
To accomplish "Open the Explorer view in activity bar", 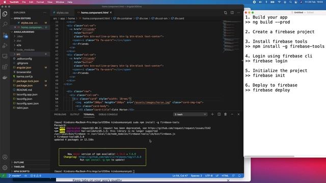I will (x=5, y=14).
